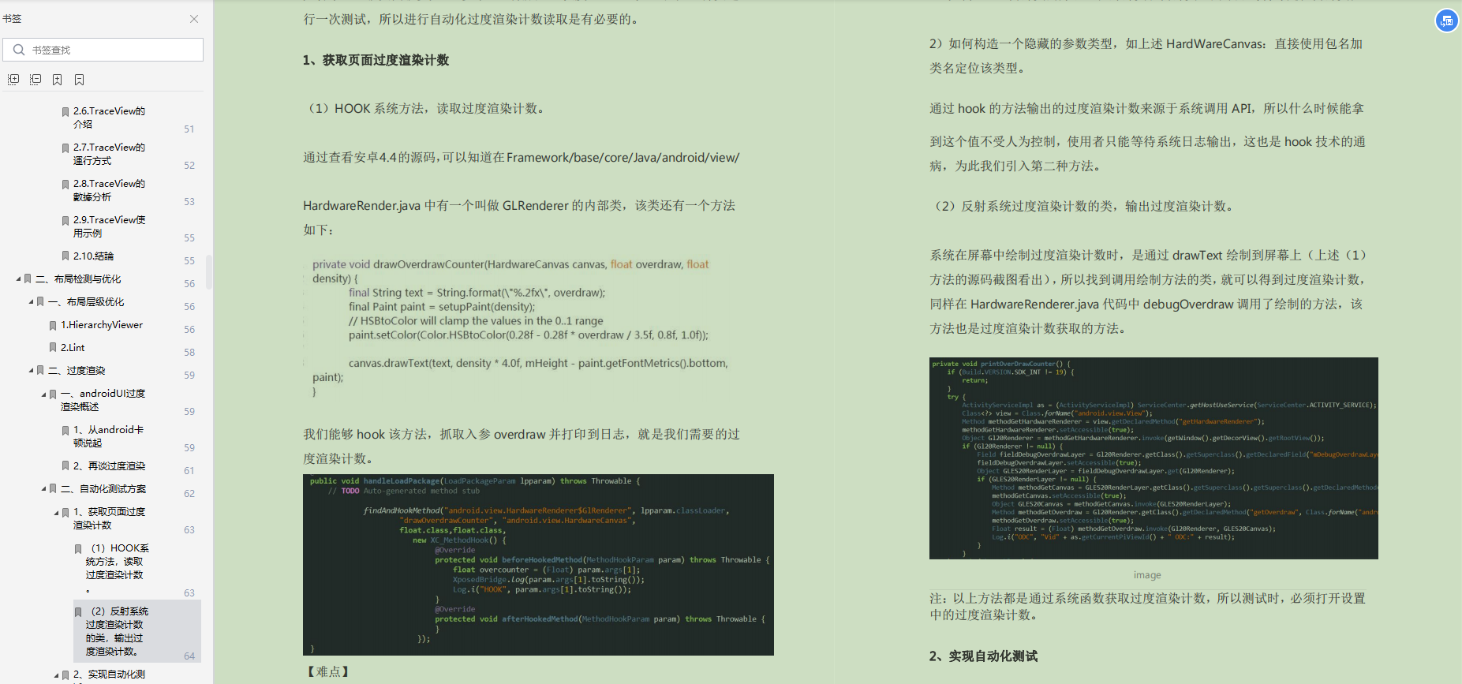This screenshot has height=684, width=1462.
Task: Go to bookmark 二、过度渲染
Action: point(77,370)
